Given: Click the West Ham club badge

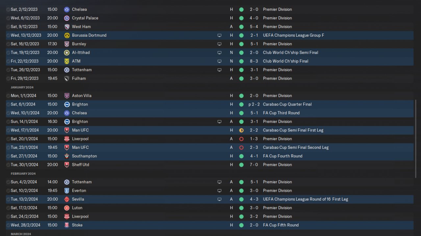Looking at the screenshot, I should 67,27.
